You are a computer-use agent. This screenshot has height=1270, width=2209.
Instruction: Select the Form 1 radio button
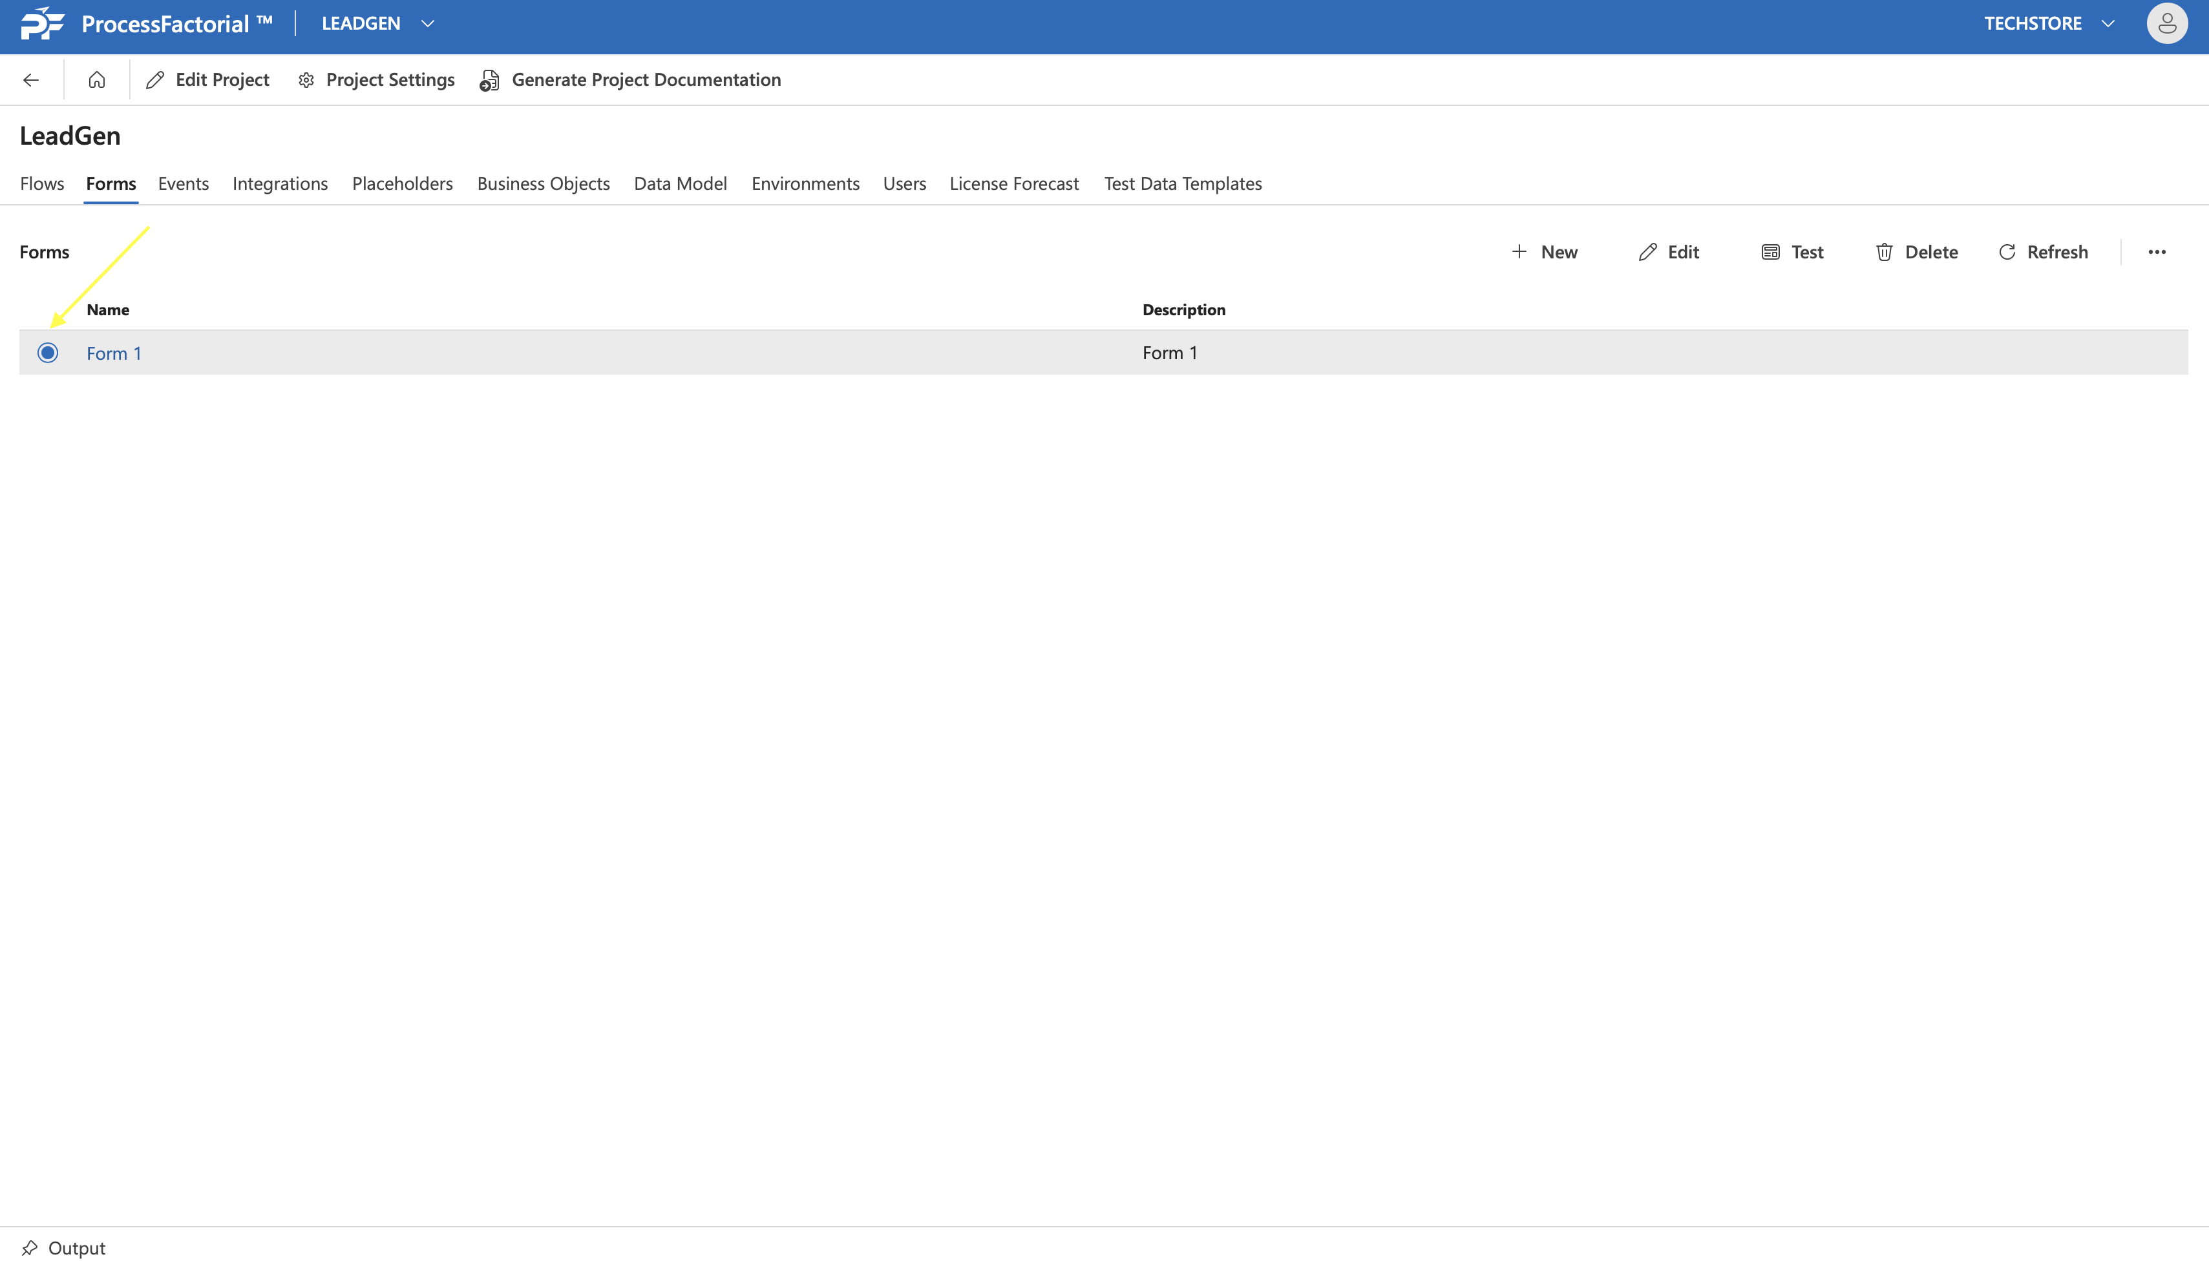tap(48, 353)
